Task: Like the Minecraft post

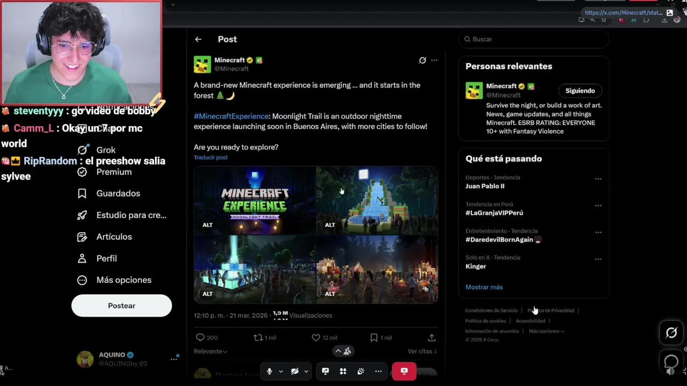Action: (316, 338)
